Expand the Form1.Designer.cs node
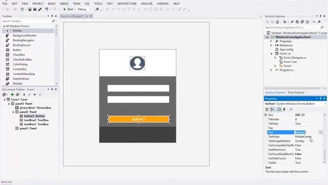Screen dimensions: 328x185 tap(276, 58)
